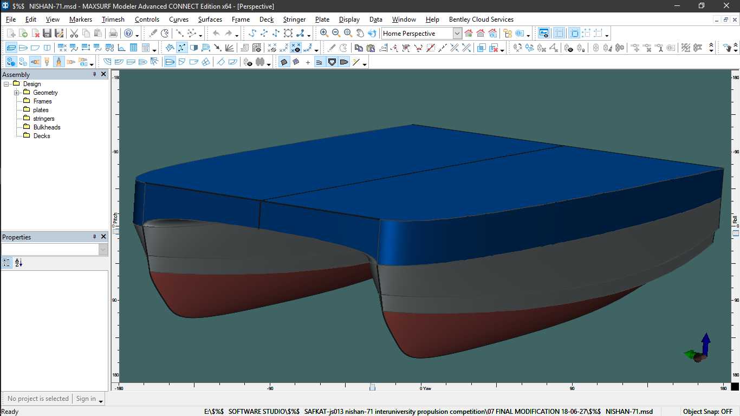Click the No project is selected label
The image size is (740, 416).
pos(38,399)
